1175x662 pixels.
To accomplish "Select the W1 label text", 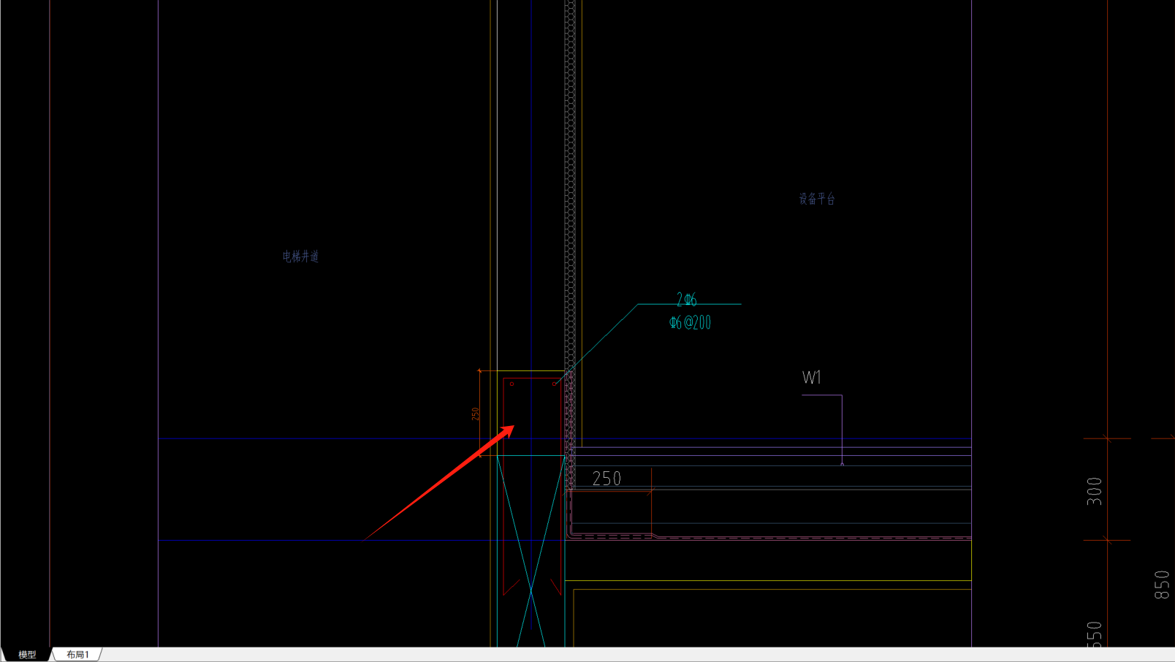I will pyautogui.click(x=812, y=377).
